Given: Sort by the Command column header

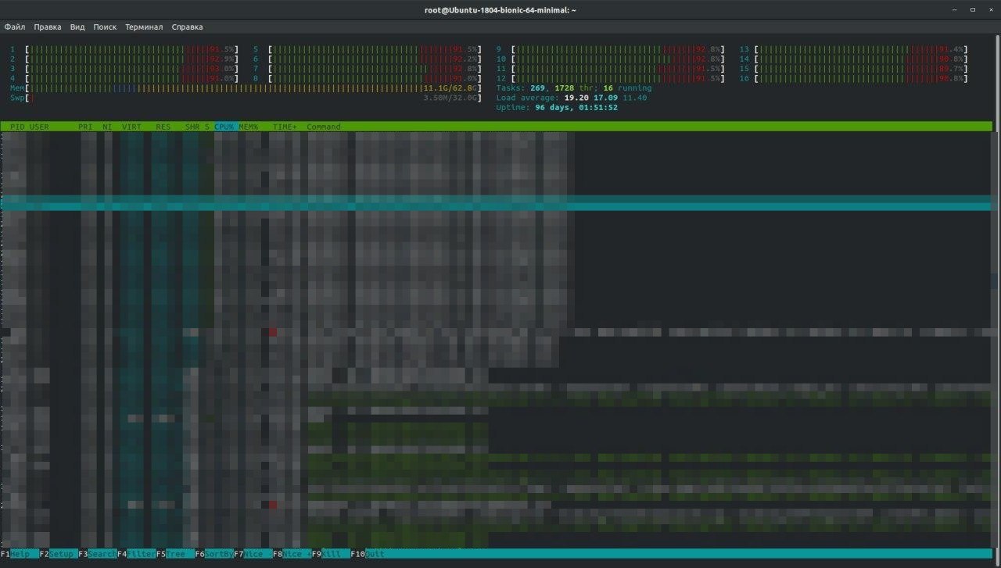Looking at the screenshot, I should 324,127.
